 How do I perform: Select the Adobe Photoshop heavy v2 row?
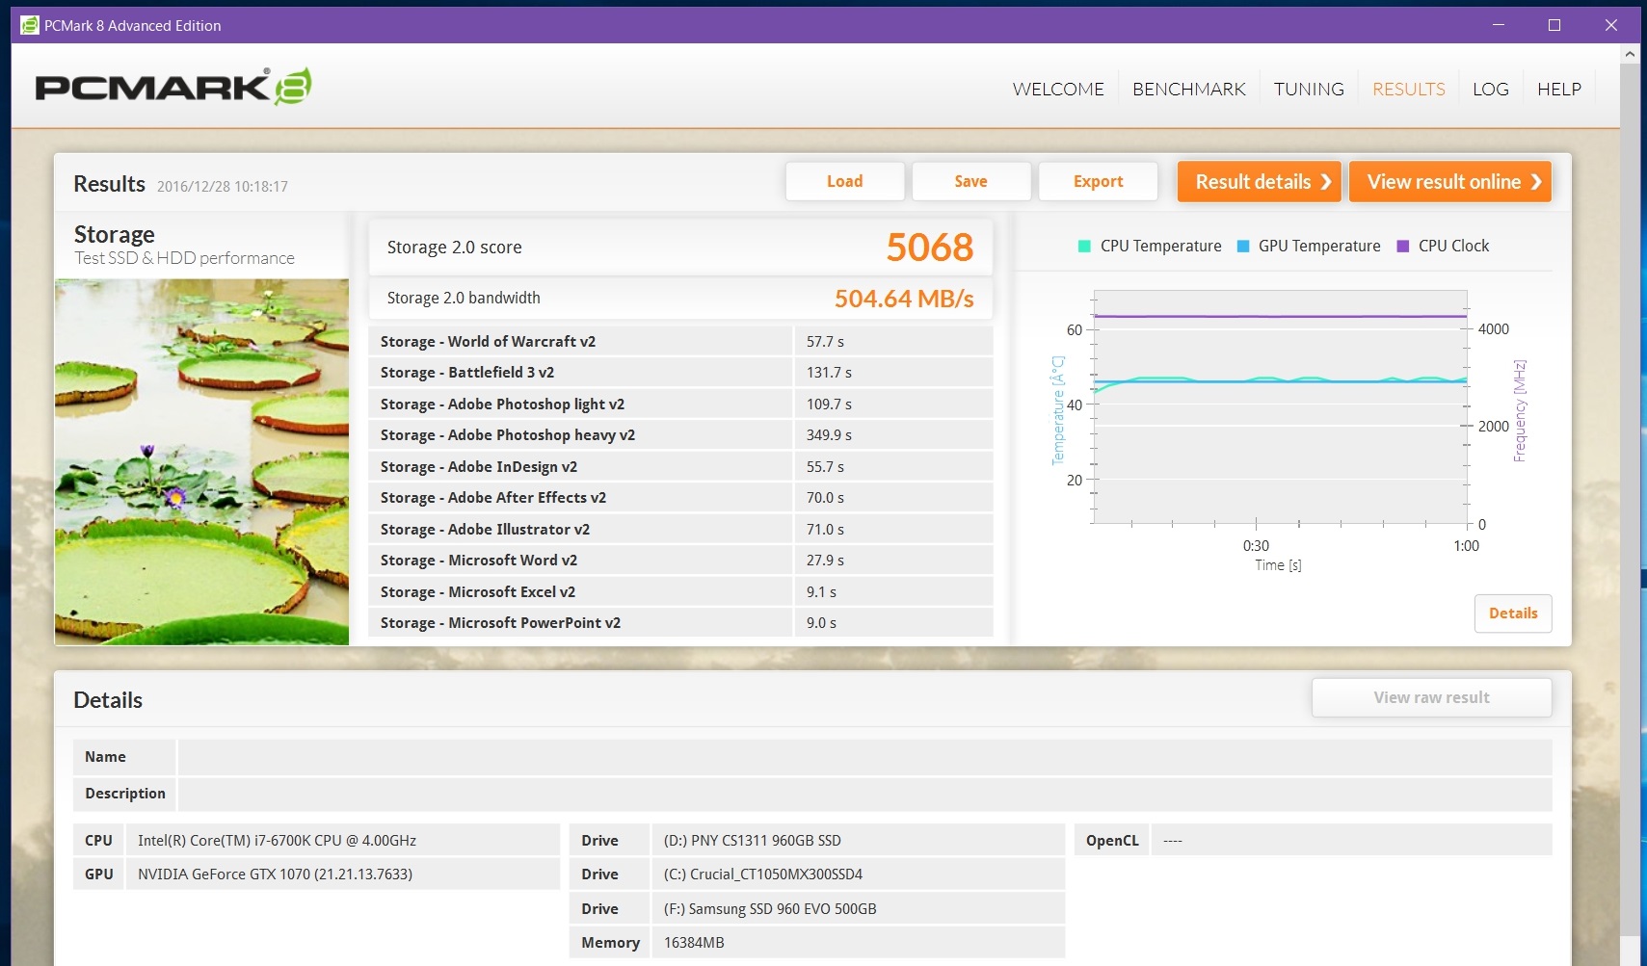[x=680, y=435]
